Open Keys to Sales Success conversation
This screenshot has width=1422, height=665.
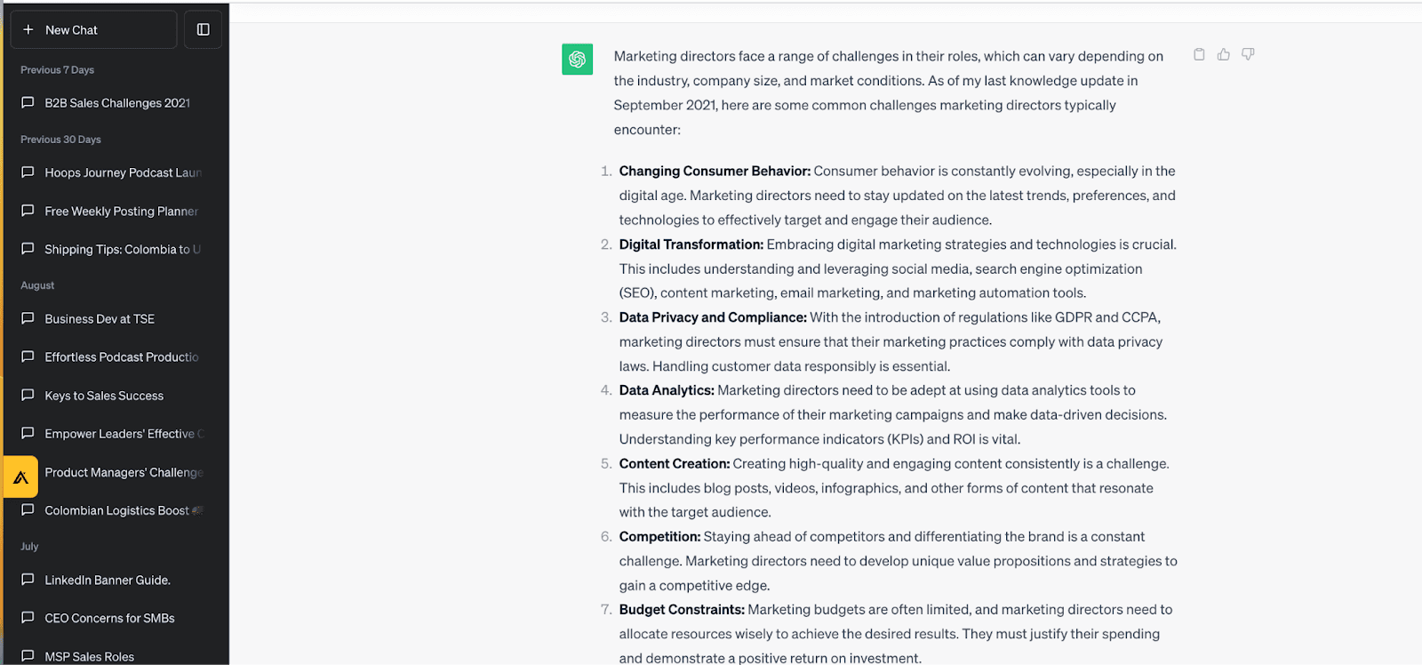(104, 396)
